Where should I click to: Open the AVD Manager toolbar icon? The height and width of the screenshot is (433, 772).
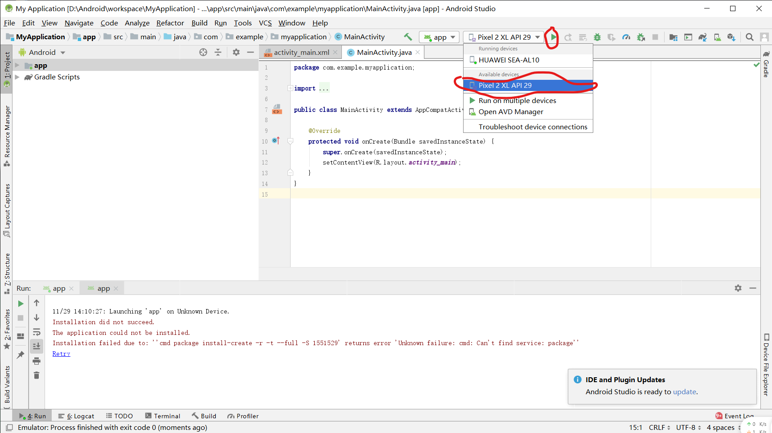click(x=717, y=37)
